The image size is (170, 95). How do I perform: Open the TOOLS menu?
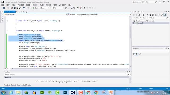pyautogui.click(x=49, y=5)
